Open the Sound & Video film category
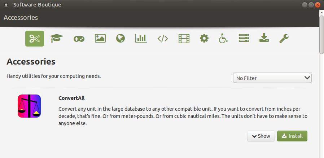This screenshot has width=324, height=158. (184, 38)
